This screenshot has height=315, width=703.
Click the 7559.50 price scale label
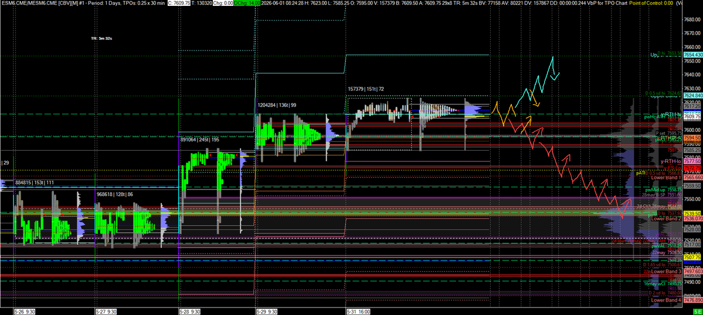tap(692, 186)
